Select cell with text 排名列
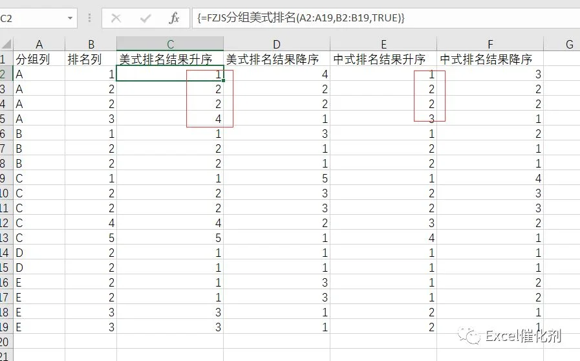Image resolution: width=580 pixels, height=361 pixels. click(91, 59)
